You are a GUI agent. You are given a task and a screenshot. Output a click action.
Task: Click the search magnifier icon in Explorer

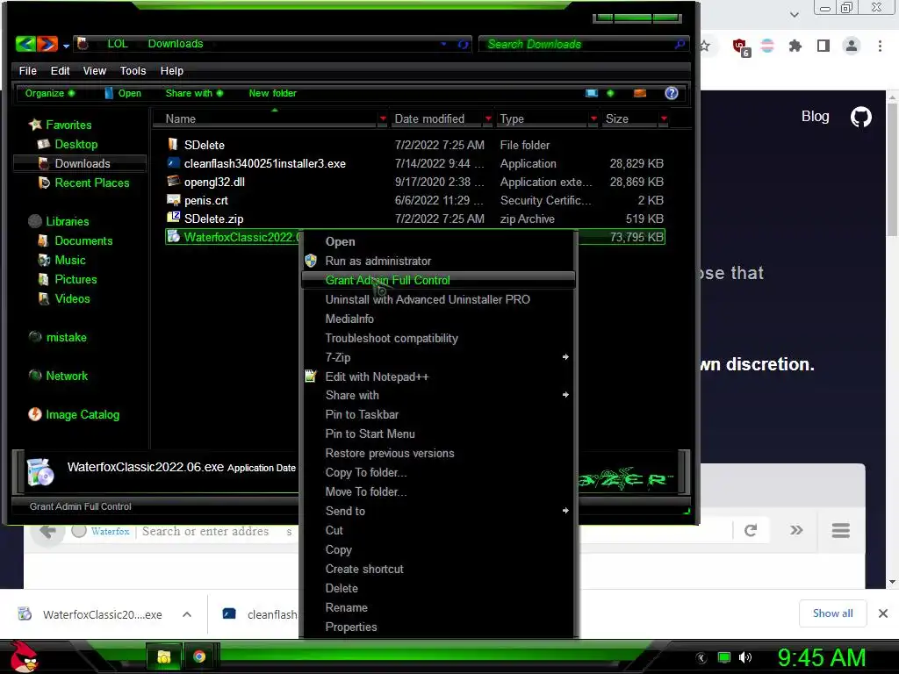pyautogui.click(x=680, y=44)
